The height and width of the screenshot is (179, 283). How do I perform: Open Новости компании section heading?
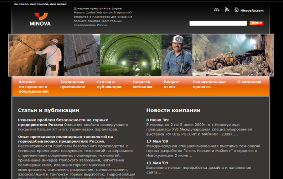pos(173,110)
